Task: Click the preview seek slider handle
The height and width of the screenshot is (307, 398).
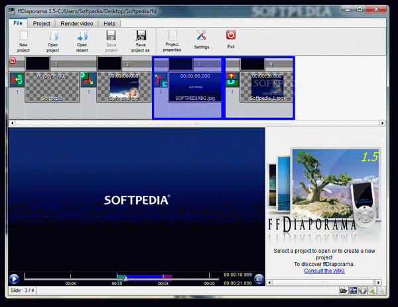Action: [x=125, y=279]
